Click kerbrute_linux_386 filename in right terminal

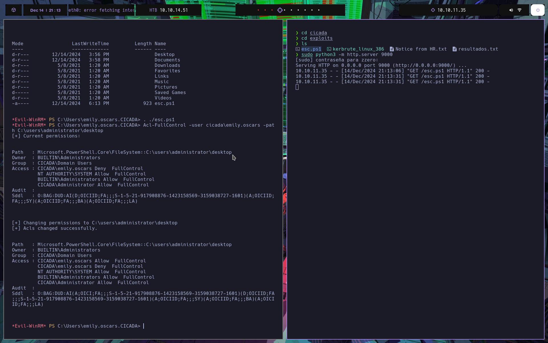click(x=358, y=49)
